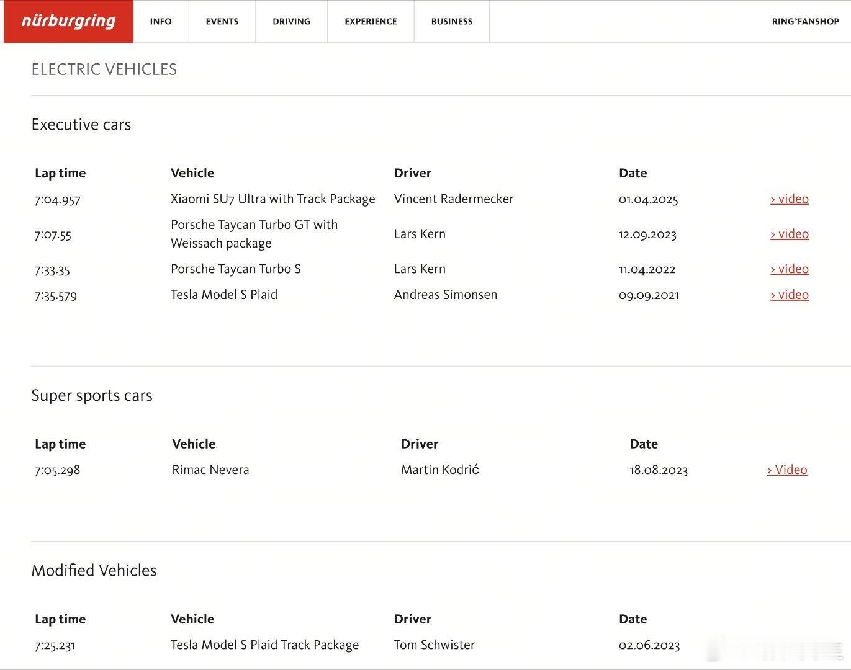Click the Super sports cars heading
Screen dimensions: 851x670
(x=92, y=396)
